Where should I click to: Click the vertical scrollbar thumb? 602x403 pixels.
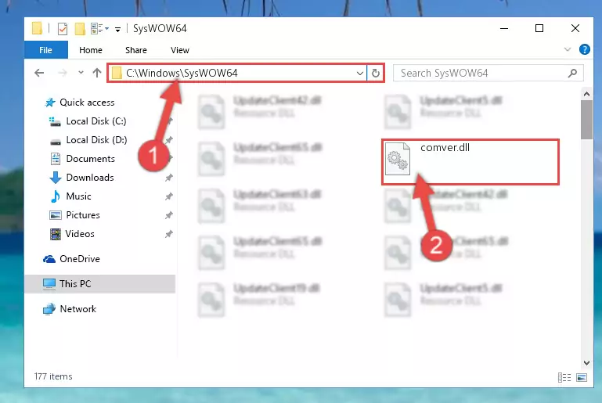(586, 120)
